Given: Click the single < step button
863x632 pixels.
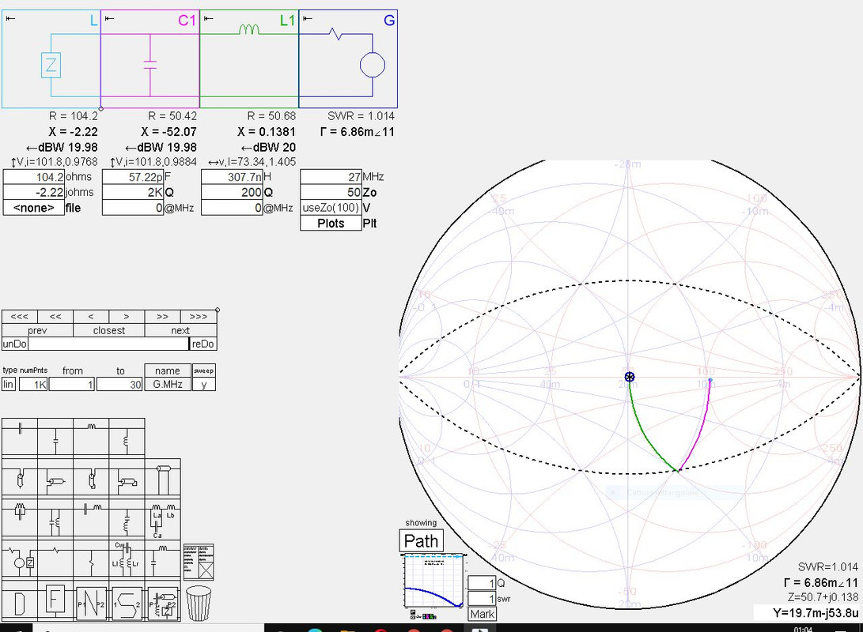Looking at the screenshot, I should pos(91,317).
